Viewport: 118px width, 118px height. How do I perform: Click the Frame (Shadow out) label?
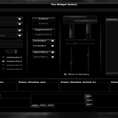click(32, 82)
